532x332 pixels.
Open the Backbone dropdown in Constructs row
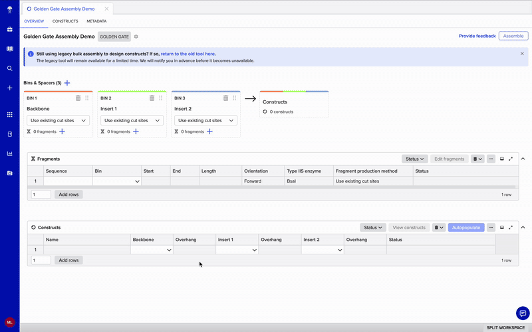tap(152, 250)
